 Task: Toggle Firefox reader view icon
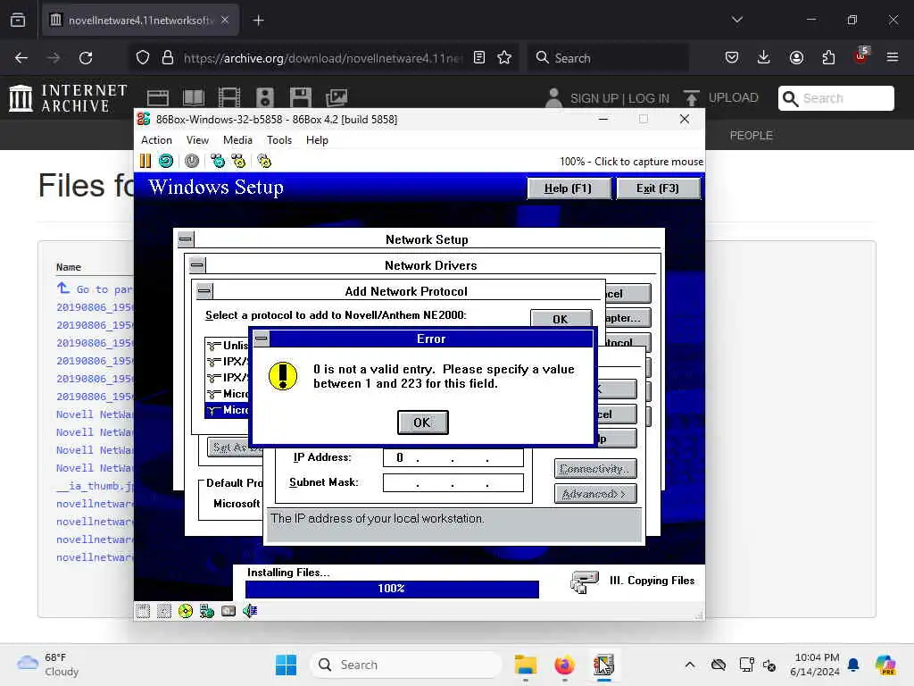pyautogui.click(x=479, y=58)
